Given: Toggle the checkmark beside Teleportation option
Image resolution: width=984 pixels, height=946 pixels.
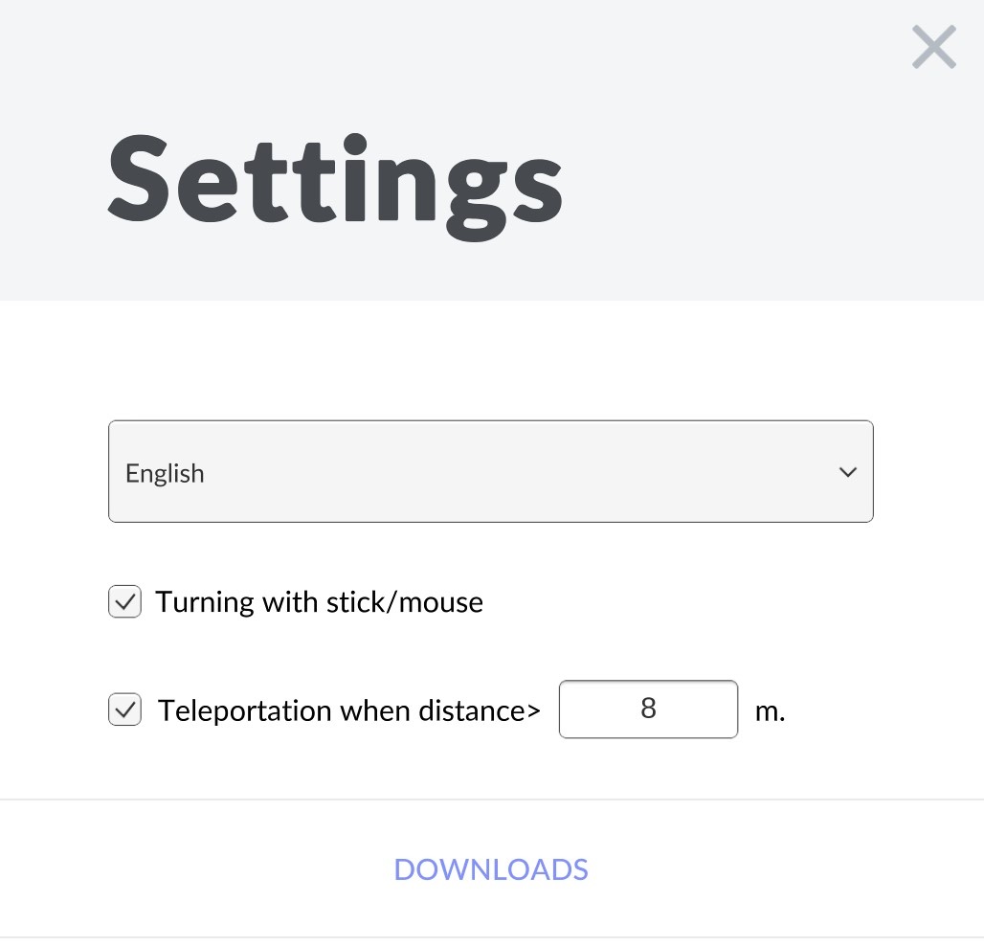Looking at the screenshot, I should [124, 710].
